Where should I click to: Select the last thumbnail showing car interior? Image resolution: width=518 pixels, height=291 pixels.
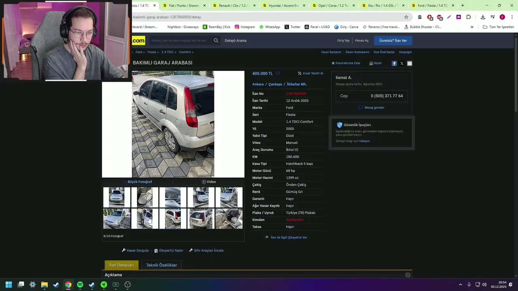click(229, 219)
